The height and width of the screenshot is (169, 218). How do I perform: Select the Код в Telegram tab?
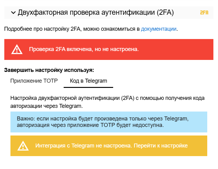click(x=89, y=81)
